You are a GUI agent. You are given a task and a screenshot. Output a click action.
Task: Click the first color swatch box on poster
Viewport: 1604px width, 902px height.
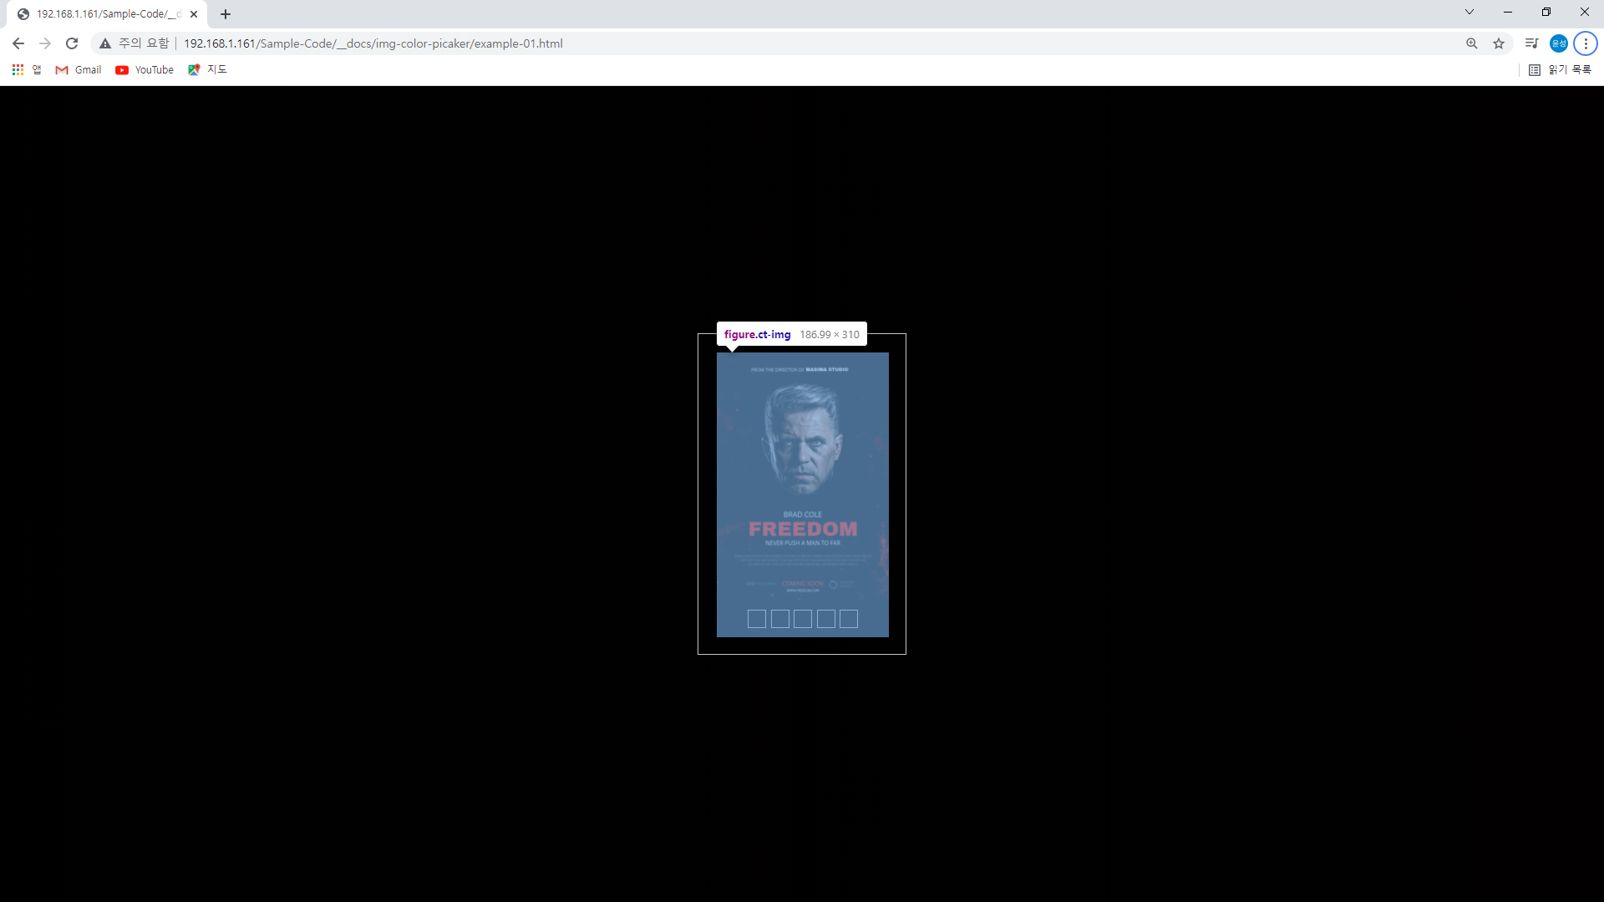(756, 619)
